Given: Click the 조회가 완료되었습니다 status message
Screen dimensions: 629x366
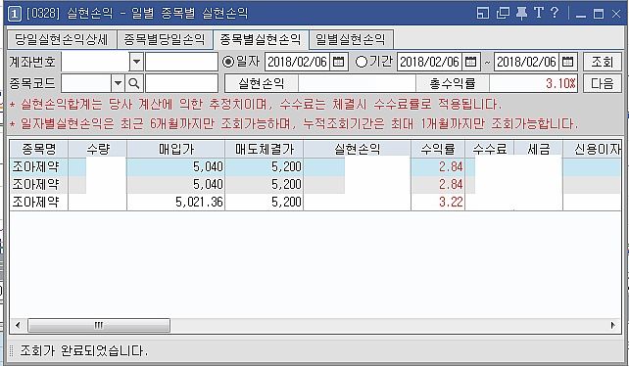Looking at the screenshot, I should pyautogui.click(x=83, y=350).
